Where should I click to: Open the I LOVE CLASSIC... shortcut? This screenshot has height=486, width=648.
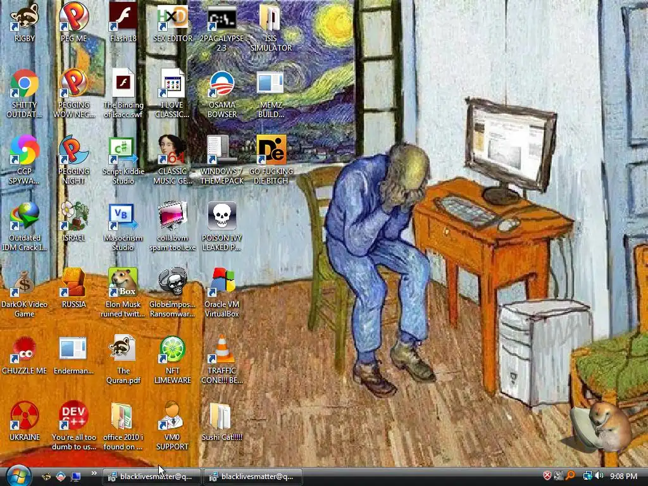tap(172, 83)
